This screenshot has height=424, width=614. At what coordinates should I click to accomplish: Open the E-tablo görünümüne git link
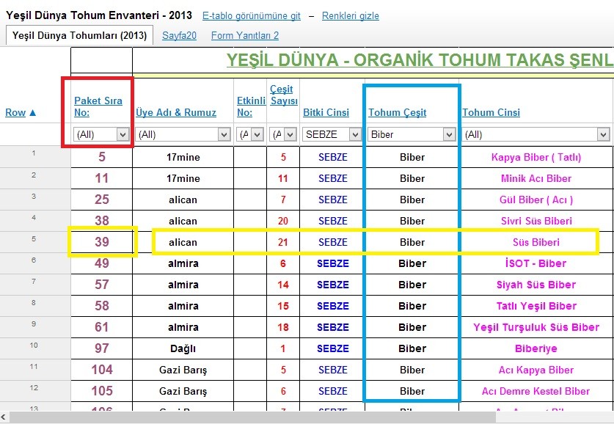point(251,15)
